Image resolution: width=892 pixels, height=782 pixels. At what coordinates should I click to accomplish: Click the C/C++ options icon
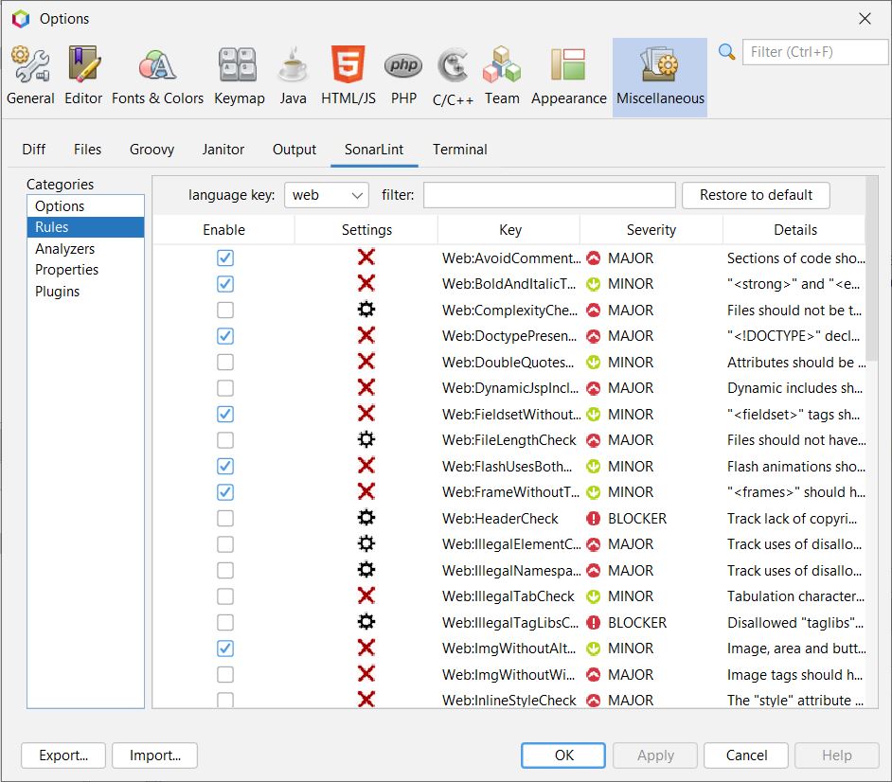453,76
